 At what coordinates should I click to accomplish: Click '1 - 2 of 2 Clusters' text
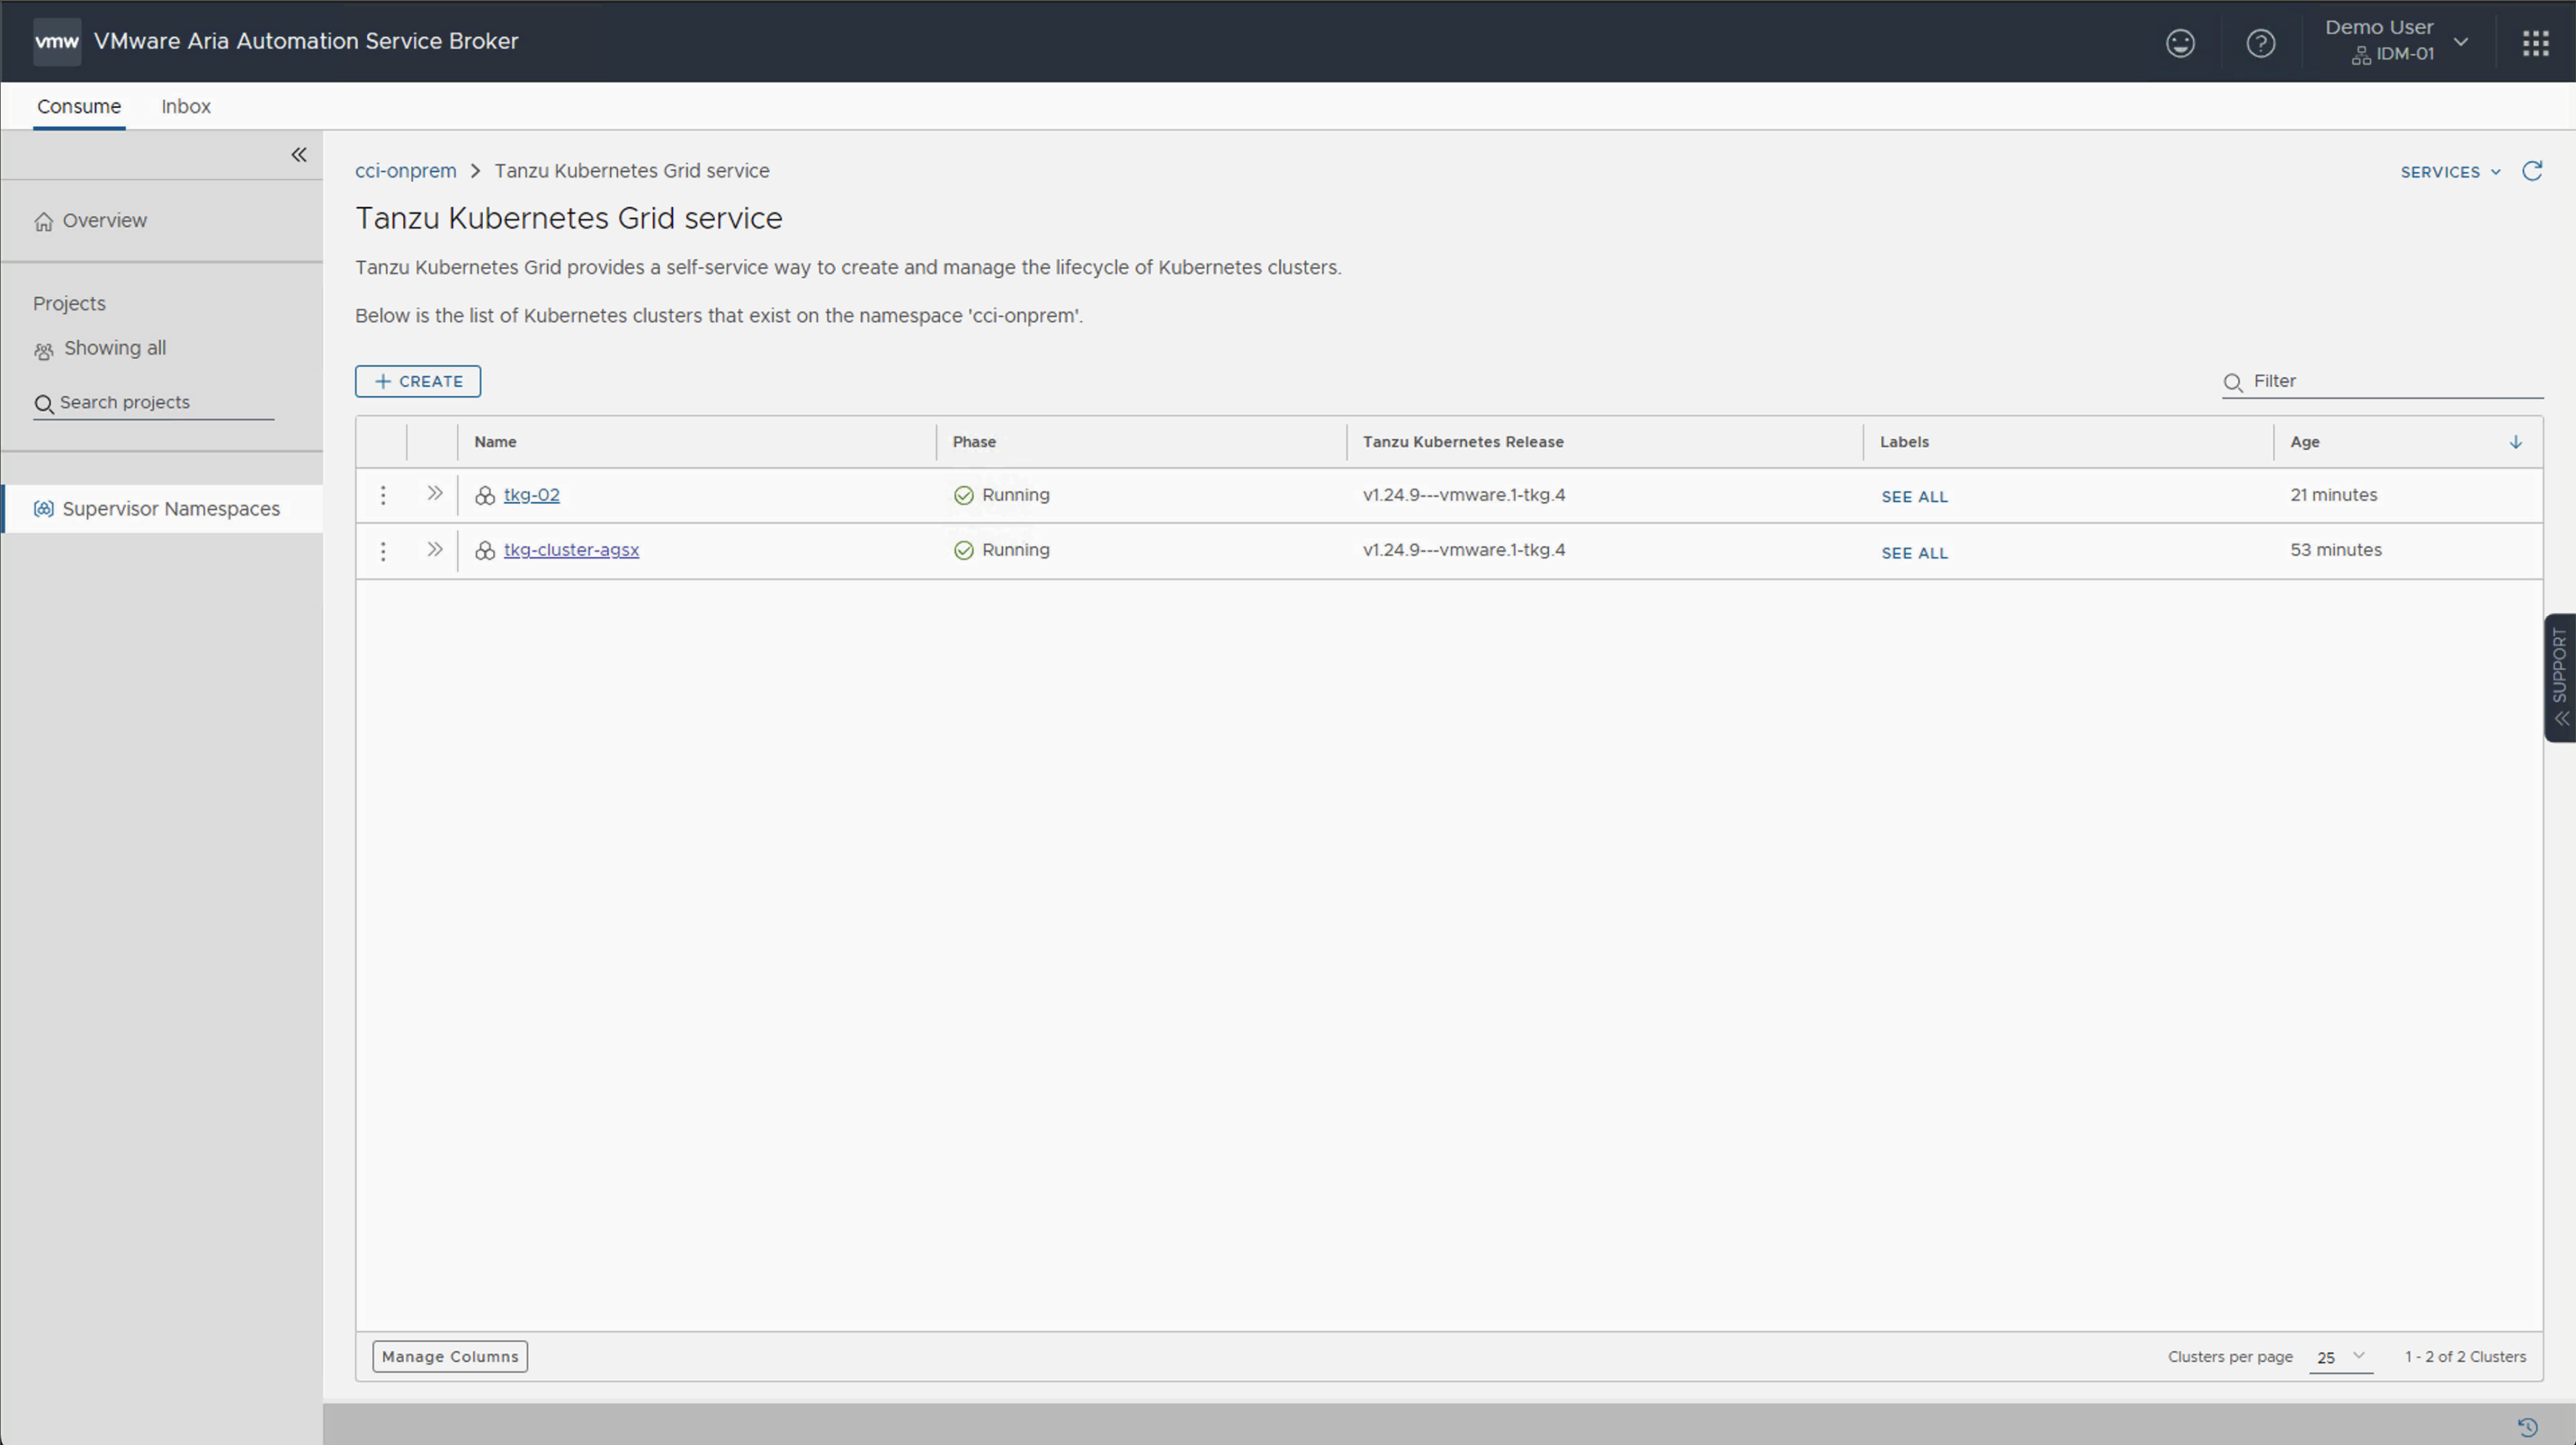pyautogui.click(x=2465, y=1357)
